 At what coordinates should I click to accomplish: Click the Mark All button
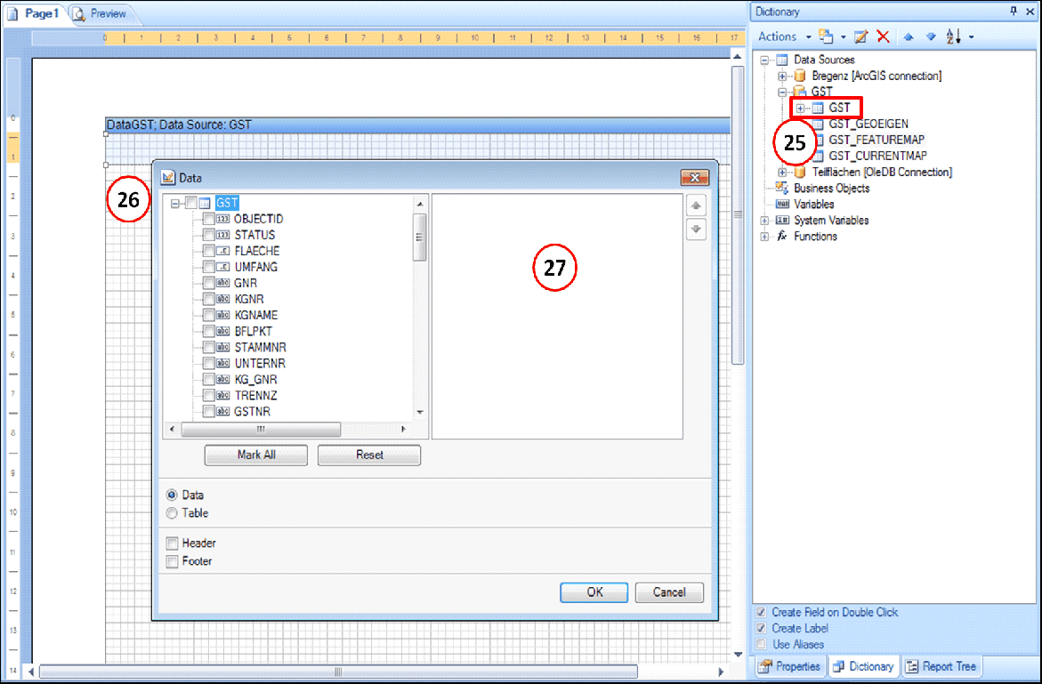[x=255, y=455]
